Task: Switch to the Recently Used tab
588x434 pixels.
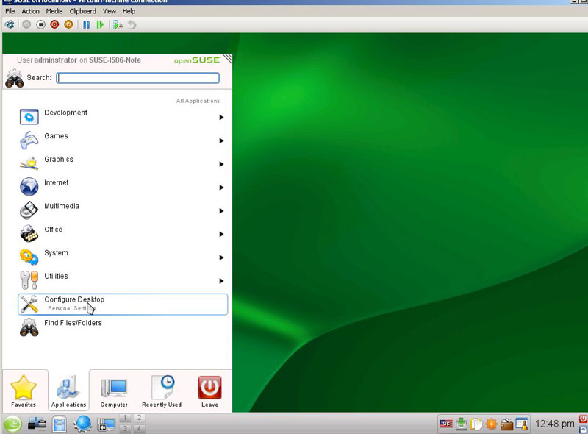Action: (x=162, y=391)
